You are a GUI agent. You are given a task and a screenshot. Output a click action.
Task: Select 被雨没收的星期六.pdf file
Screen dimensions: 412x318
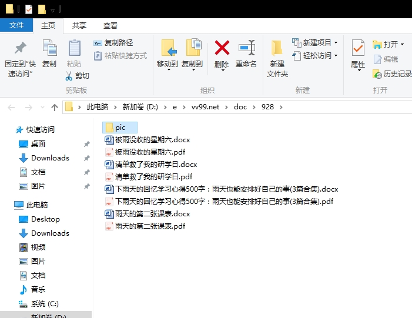click(x=145, y=152)
